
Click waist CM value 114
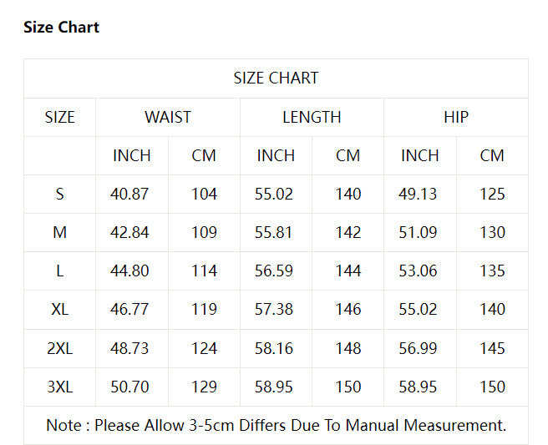(204, 271)
